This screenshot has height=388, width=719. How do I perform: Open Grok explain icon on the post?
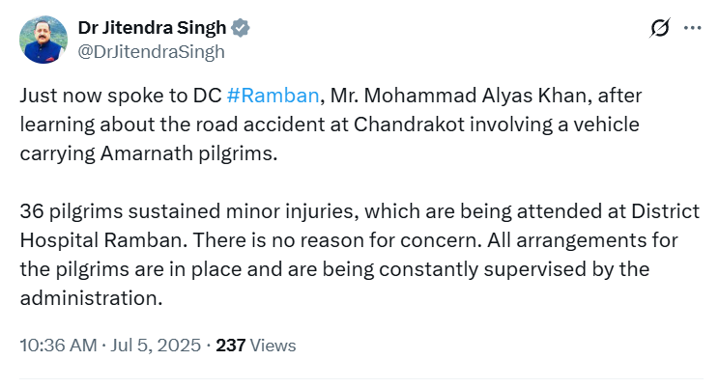[x=660, y=28]
